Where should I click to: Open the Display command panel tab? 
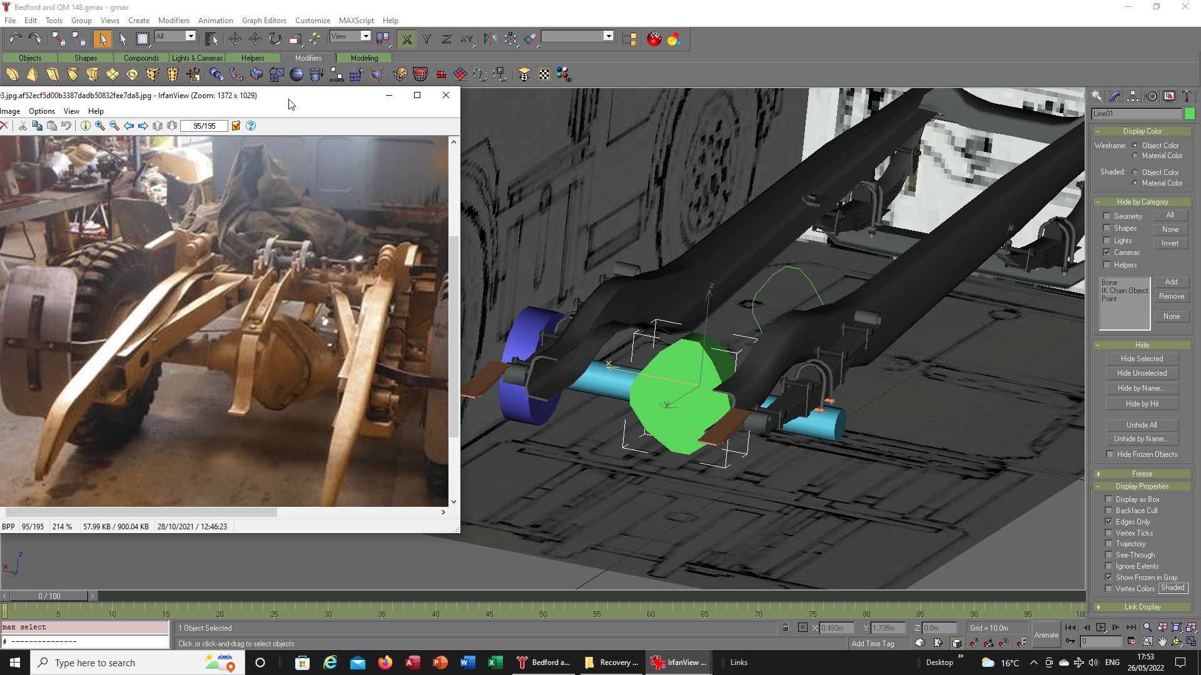(x=1169, y=96)
